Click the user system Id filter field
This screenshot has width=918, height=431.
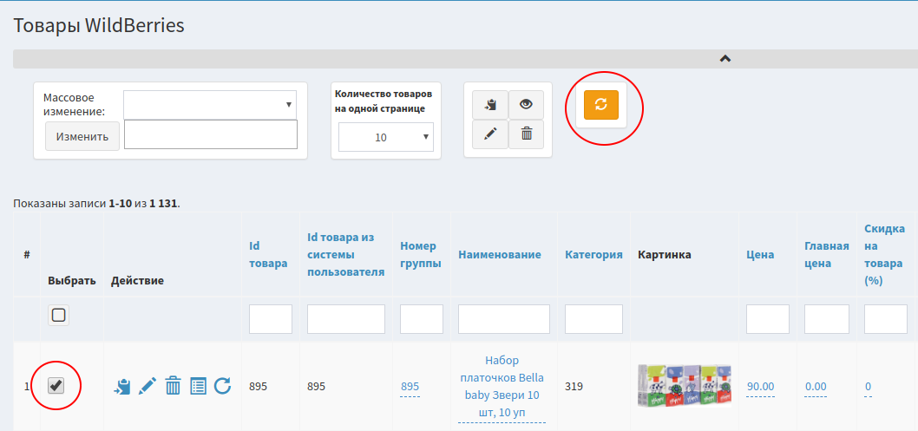pos(346,319)
